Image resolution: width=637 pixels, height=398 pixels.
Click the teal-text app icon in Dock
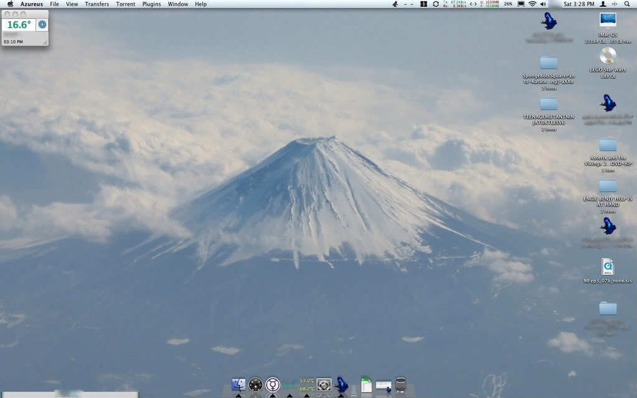coord(290,384)
